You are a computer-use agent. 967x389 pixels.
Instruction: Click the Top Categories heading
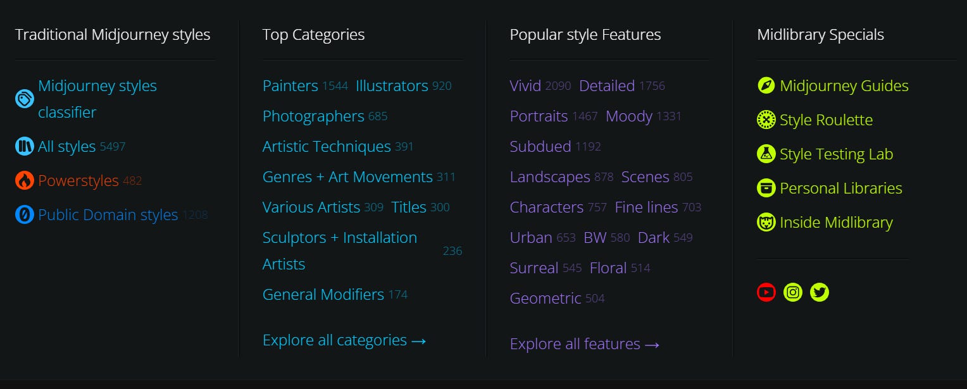coord(314,35)
